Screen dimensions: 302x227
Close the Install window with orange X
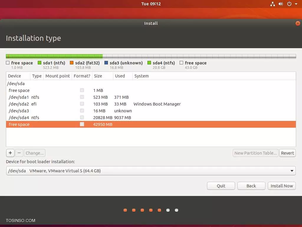click(x=298, y=23)
